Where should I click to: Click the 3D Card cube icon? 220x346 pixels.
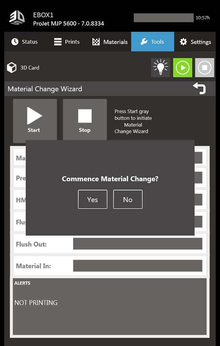[x=12, y=67]
